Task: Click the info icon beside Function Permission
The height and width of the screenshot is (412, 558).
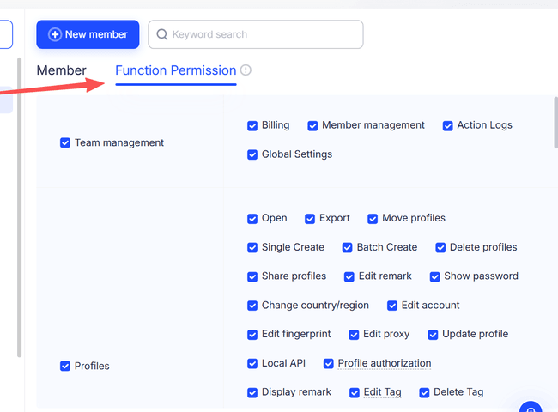Action: point(246,70)
